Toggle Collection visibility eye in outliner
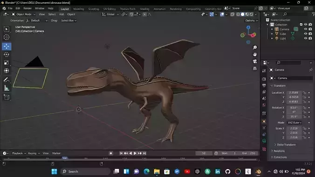Screen dimensions: 315x177 tap(306, 25)
